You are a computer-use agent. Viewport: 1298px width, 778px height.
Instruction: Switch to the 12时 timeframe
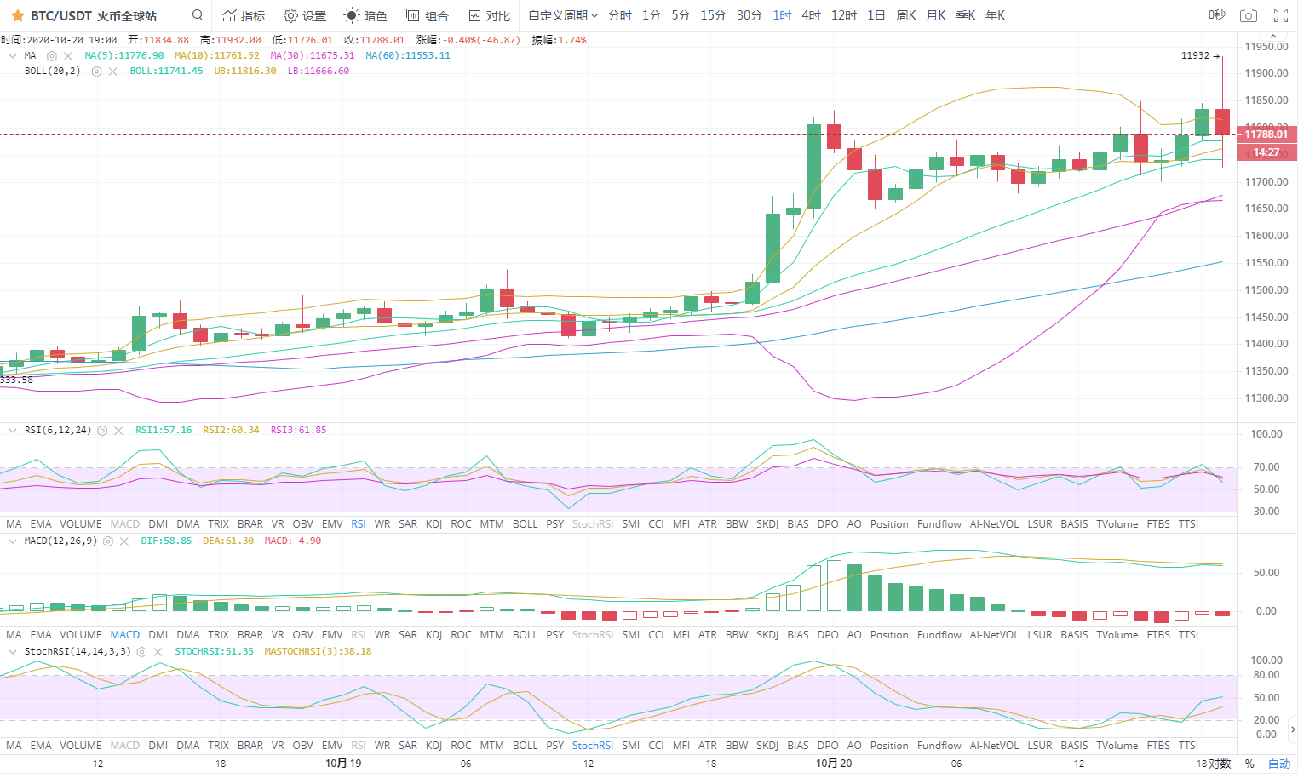point(844,15)
